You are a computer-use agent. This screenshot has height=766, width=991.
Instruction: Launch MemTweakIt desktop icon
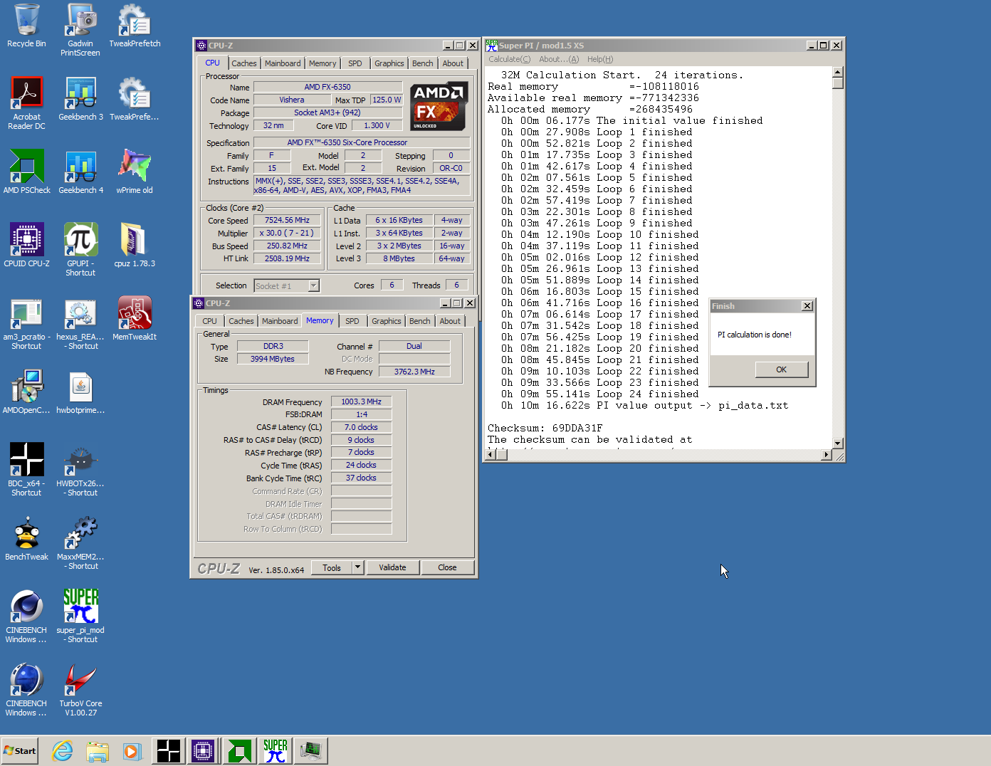[135, 319]
